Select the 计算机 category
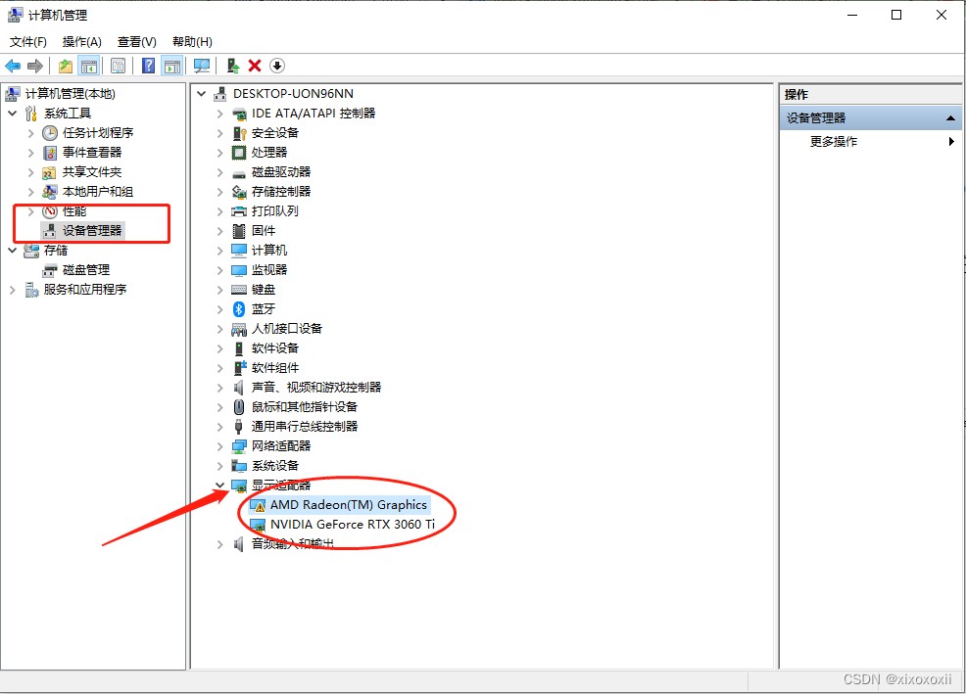 click(269, 251)
